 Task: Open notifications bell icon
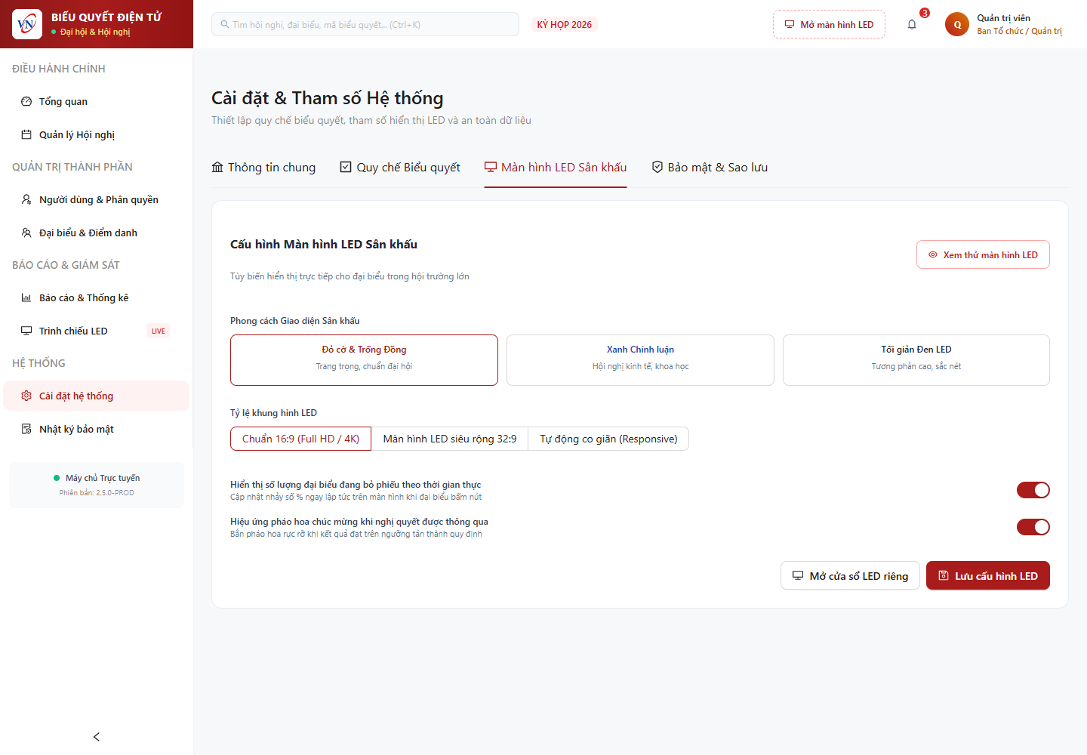(912, 24)
